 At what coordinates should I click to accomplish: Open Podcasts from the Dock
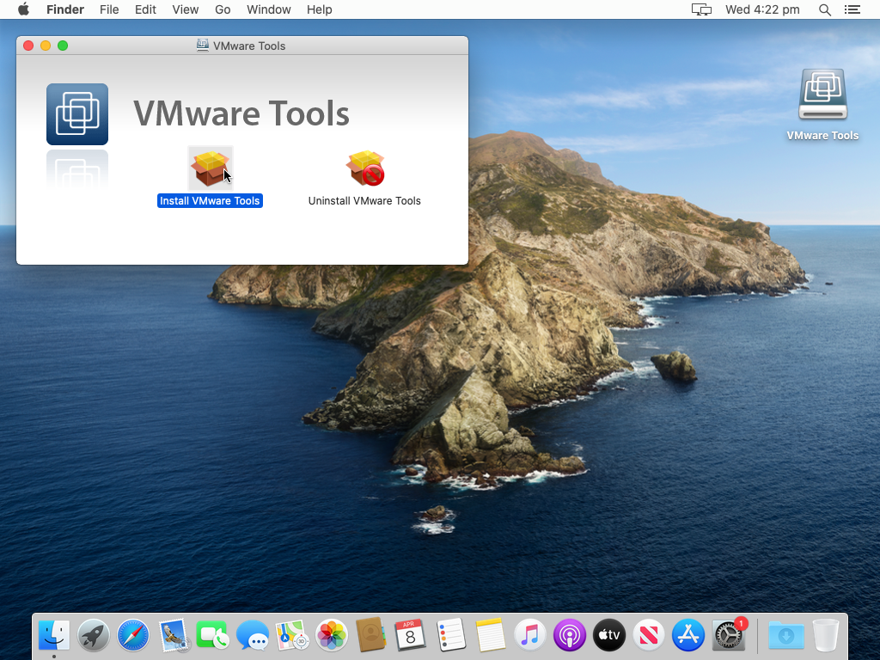(x=569, y=635)
